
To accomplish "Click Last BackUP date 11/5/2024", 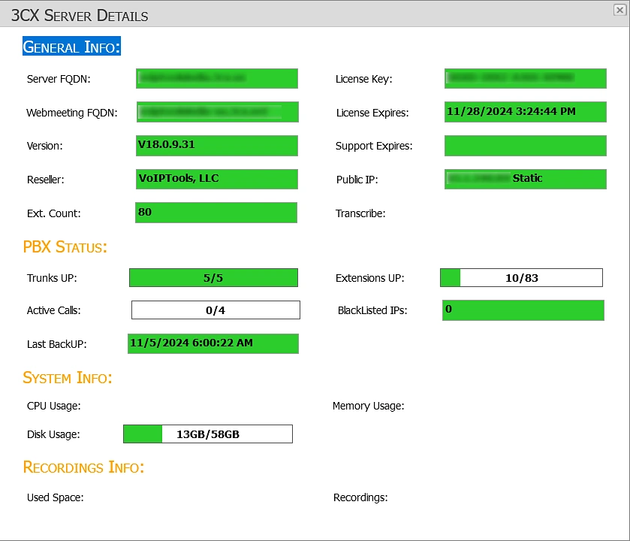I will point(213,343).
